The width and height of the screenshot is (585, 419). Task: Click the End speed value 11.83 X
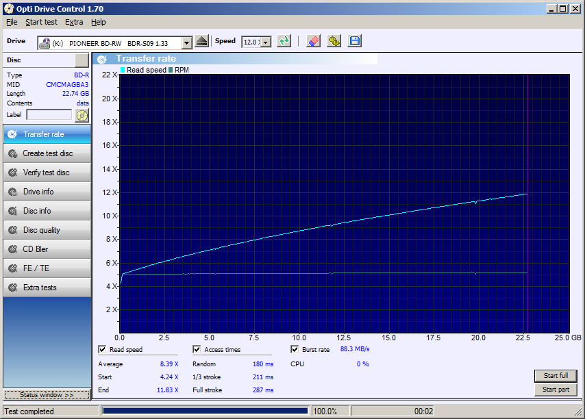168,390
